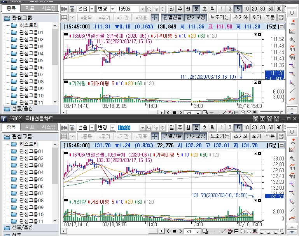Viewport: 299px width, 236px height.
Task: Click the 초기화 button in the upper chart toolbar
Action: [240, 18]
